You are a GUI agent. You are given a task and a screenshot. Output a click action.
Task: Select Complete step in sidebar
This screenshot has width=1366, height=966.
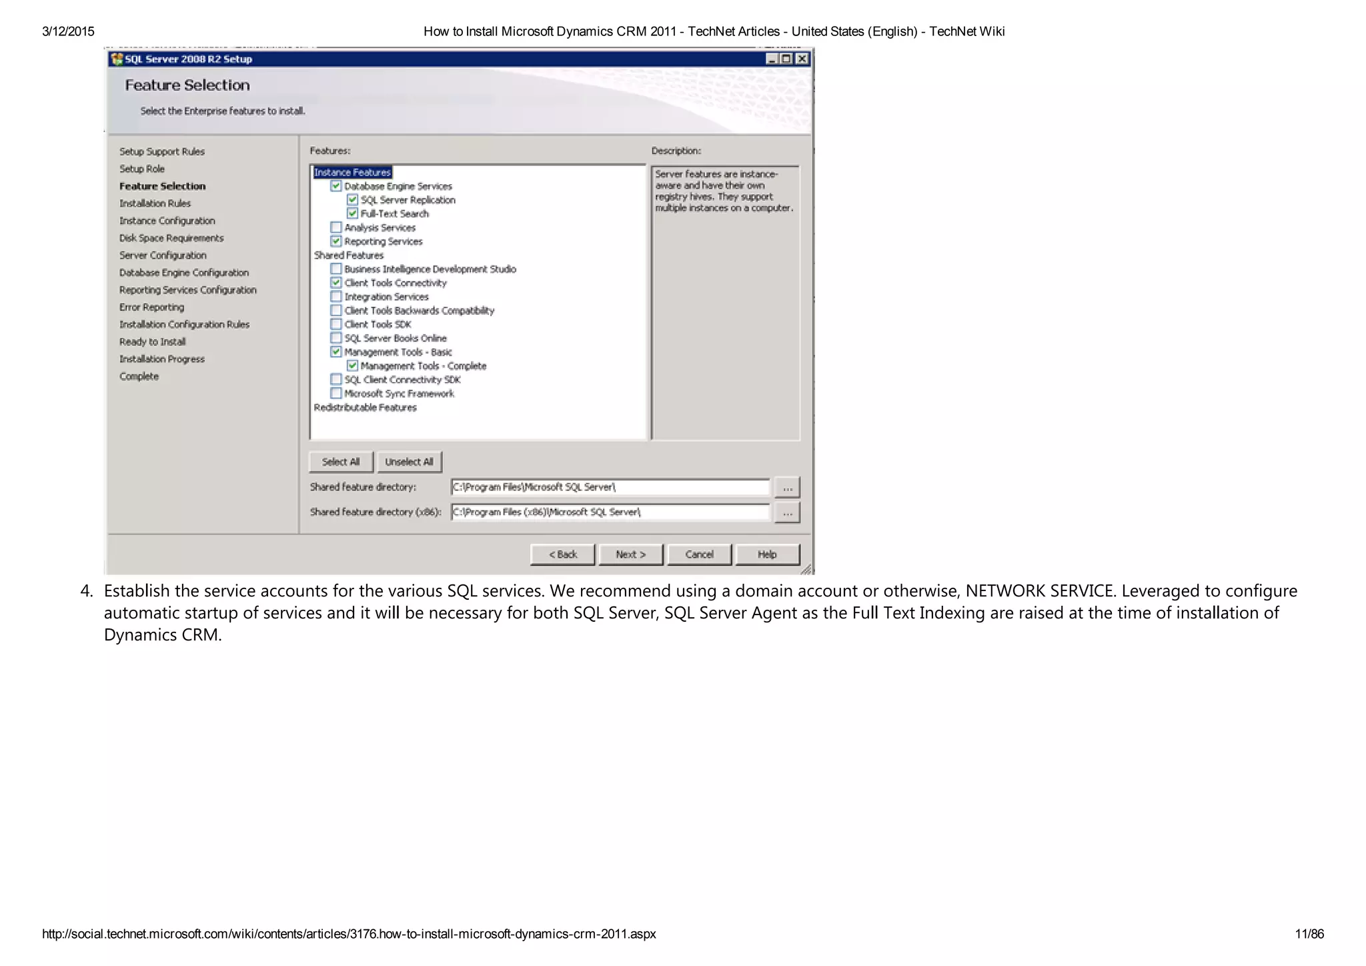click(x=139, y=376)
